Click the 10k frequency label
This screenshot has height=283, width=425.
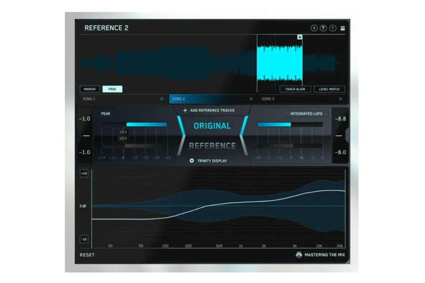pos(319,246)
